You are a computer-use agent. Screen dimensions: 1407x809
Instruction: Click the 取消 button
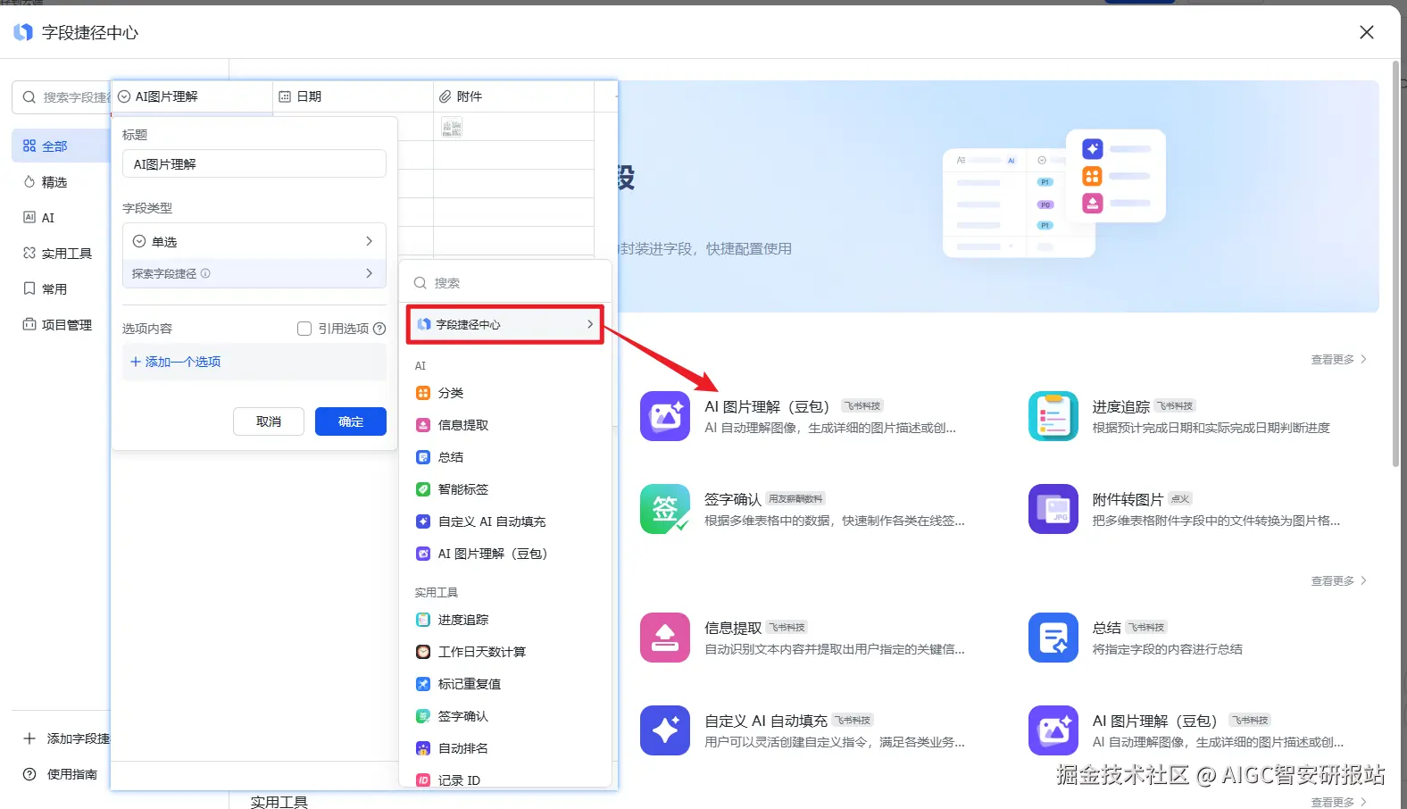[x=269, y=421]
